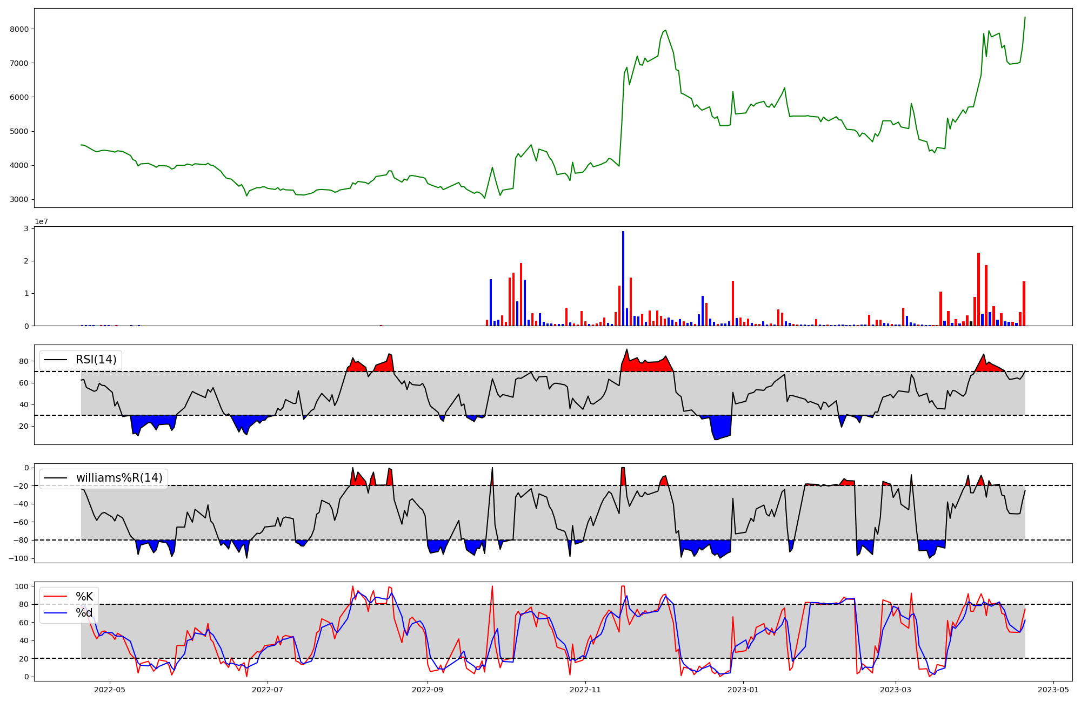This screenshot has width=1081, height=702.
Task: Click the 2023-03 date label
Action: click(x=896, y=690)
